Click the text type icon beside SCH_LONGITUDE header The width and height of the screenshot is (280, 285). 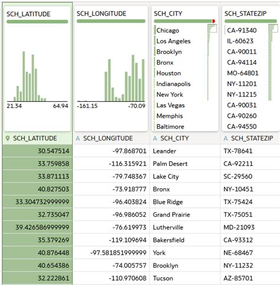[78, 139]
